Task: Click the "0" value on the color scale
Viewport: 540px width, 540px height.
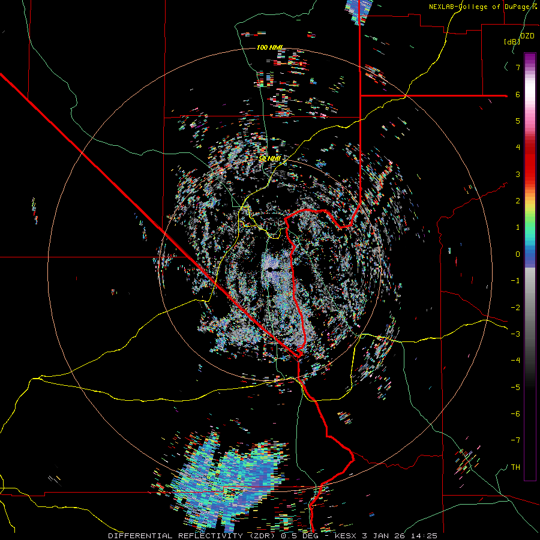Action: 518,254
